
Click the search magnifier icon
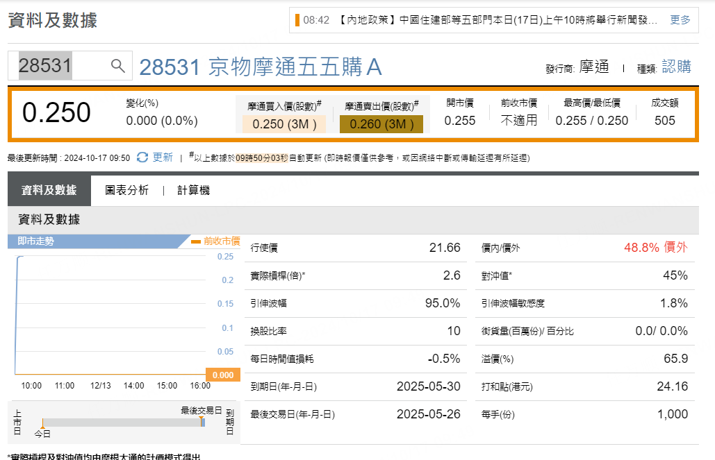118,66
